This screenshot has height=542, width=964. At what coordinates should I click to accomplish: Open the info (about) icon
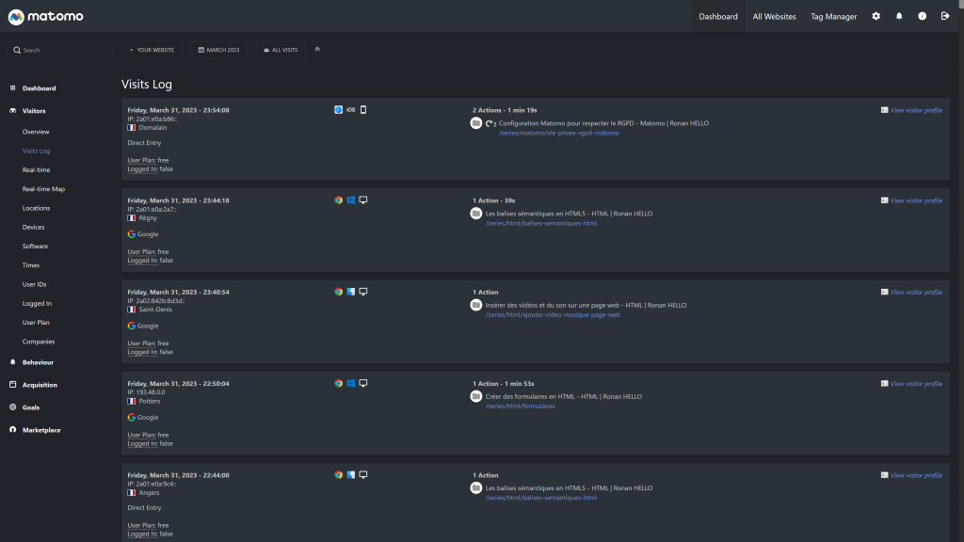922,16
